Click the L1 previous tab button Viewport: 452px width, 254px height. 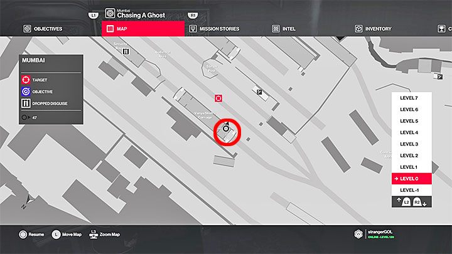click(x=94, y=15)
